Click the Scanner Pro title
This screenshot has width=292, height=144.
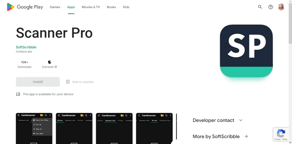click(54, 33)
